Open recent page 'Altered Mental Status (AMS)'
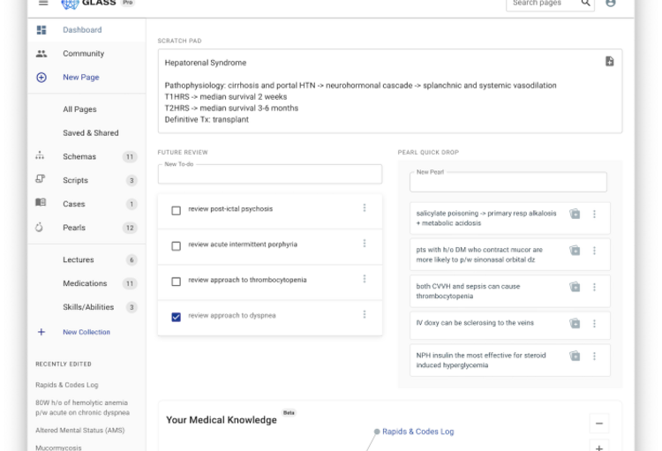 pos(79,431)
